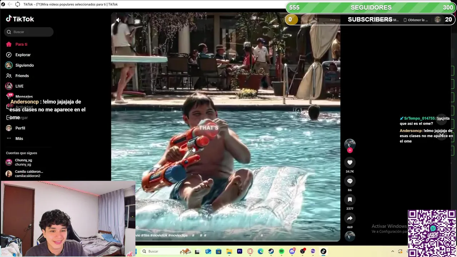
Task: Show hidden tray icons with the chevron
Action: 393,251
